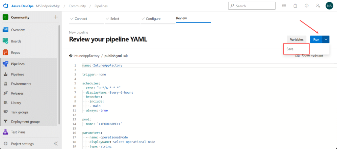Open the Marketplace shopping bag icon
Screen dimensions: 337x149
[x=295, y=6]
